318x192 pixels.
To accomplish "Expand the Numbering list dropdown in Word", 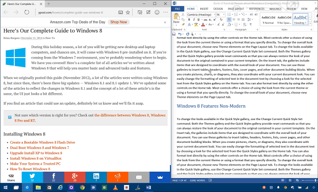I will [x=239, y=14].
